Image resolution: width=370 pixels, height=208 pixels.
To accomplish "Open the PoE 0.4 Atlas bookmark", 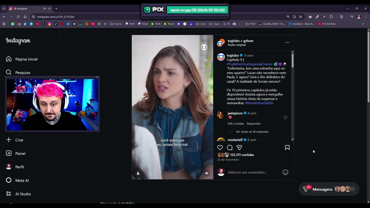I will [x=327, y=24].
